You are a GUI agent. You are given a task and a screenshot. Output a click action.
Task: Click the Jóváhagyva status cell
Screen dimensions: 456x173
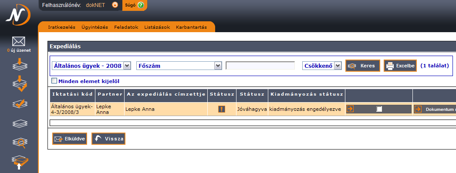pos(252,109)
